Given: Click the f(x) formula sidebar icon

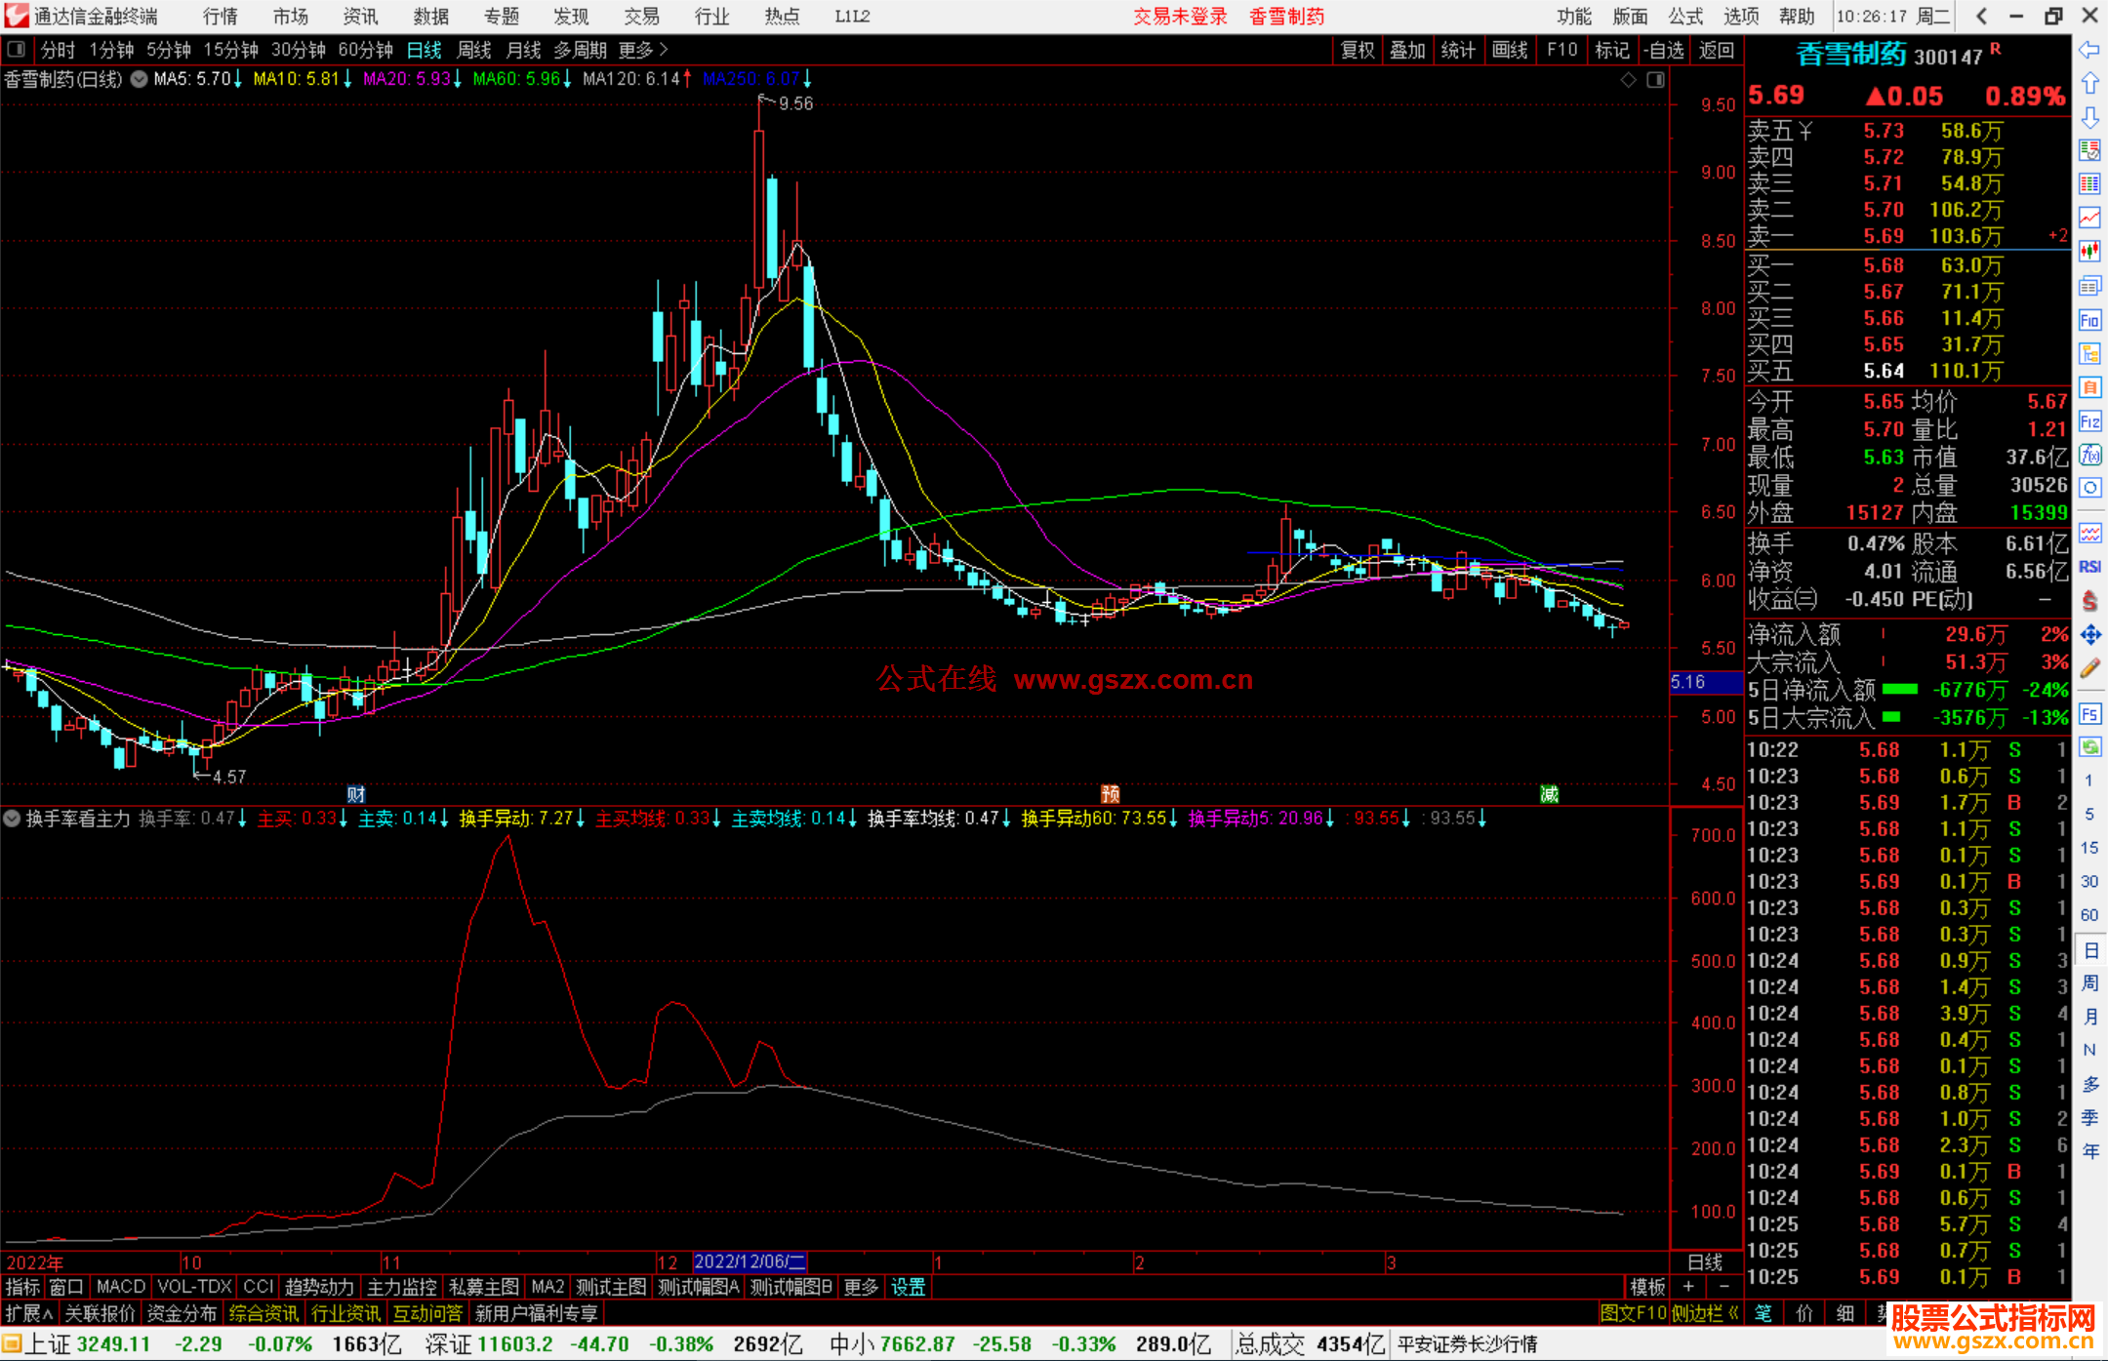Looking at the screenshot, I should (x=2089, y=455).
